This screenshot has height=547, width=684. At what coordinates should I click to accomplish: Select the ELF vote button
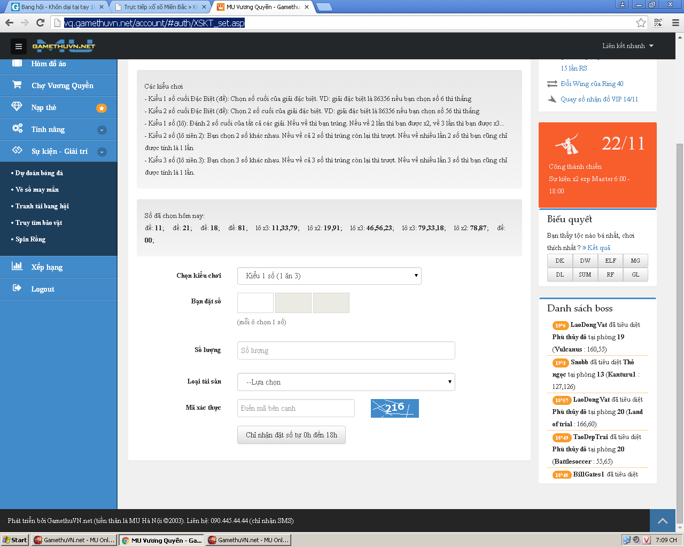click(x=610, y=261)
